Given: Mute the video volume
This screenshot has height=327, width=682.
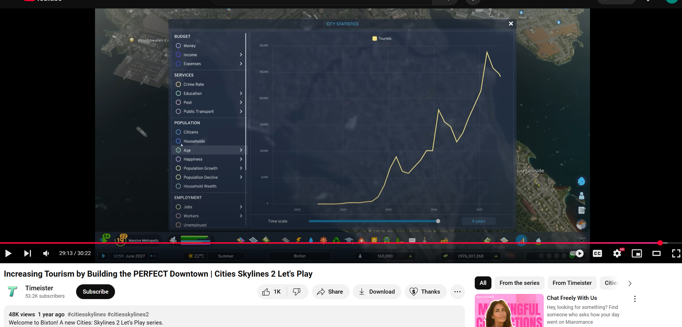Looking at the screenshot, I should pos(46,253).
